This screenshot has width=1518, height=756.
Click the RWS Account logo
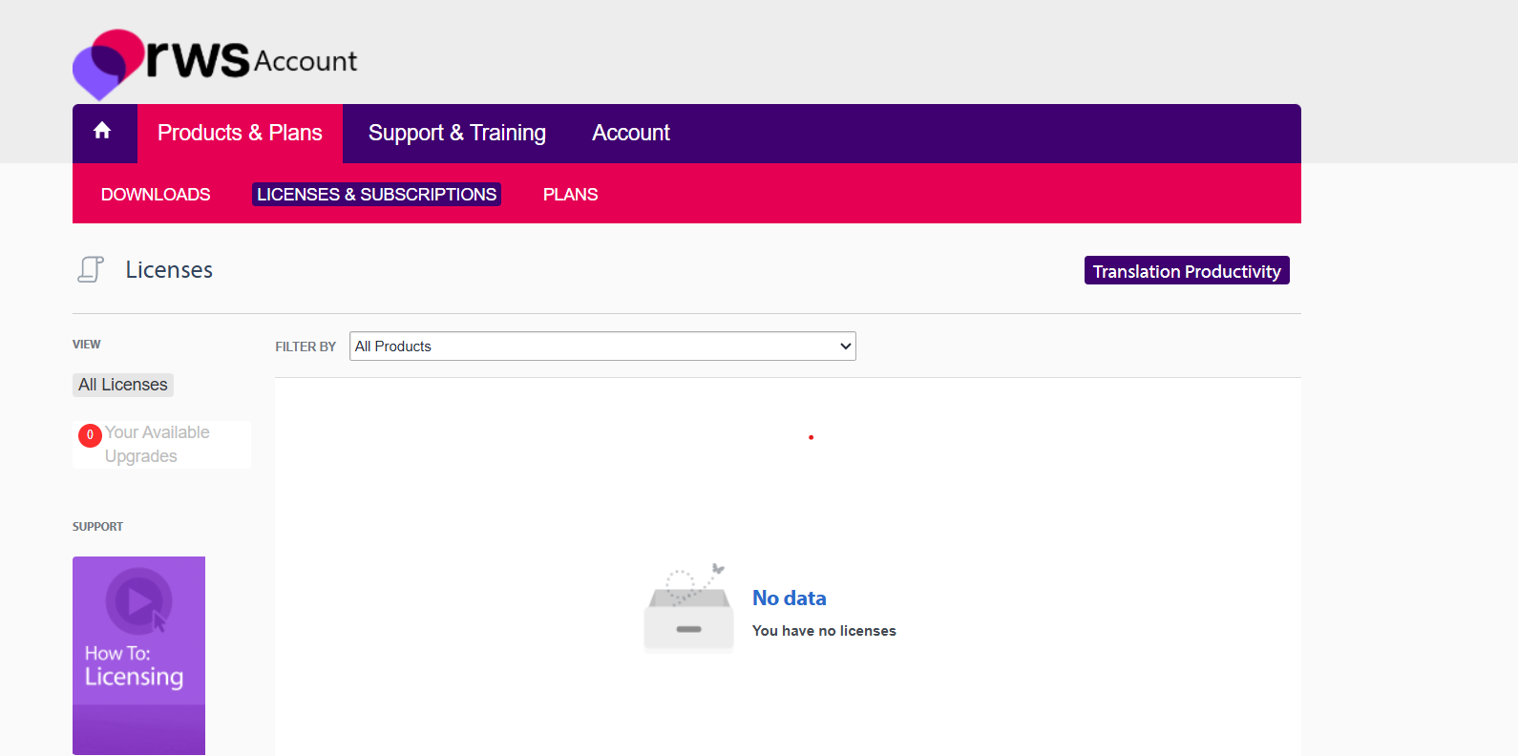(x=215, y=63)
